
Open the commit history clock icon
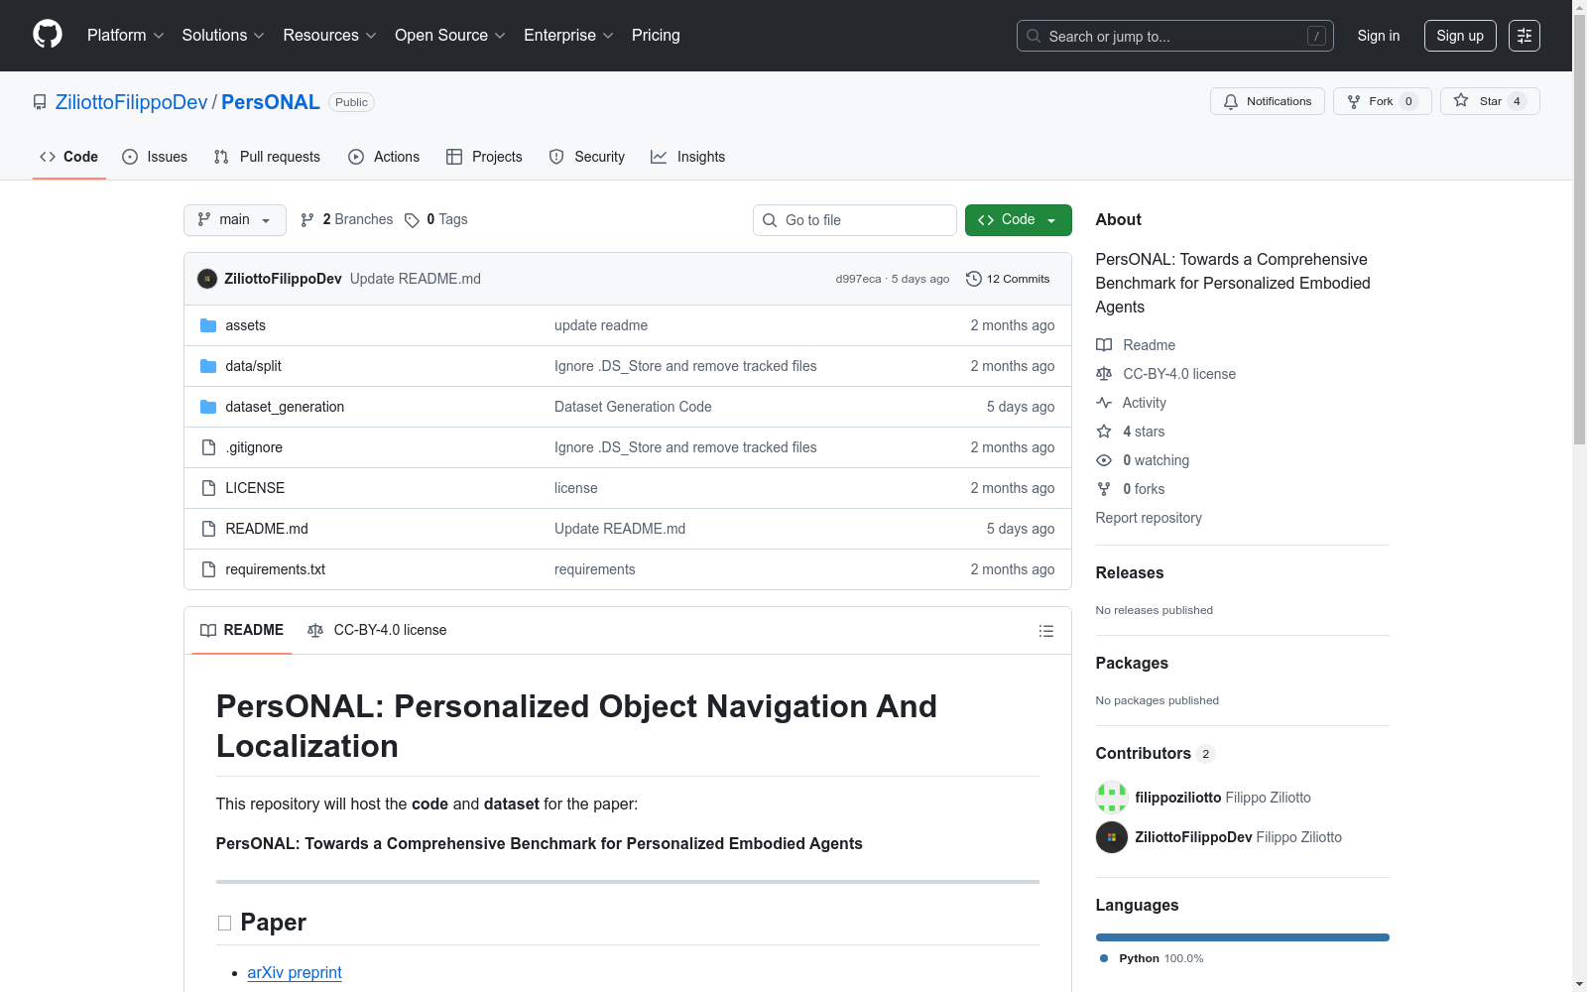[974, 279]
